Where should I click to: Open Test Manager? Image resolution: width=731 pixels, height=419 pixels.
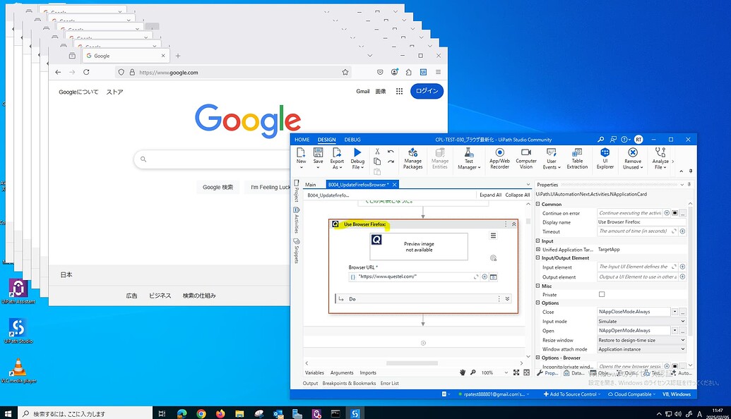tap(468, 158)
